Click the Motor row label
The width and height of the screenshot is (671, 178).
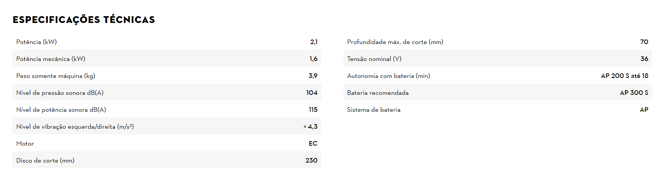click(25, 143)
